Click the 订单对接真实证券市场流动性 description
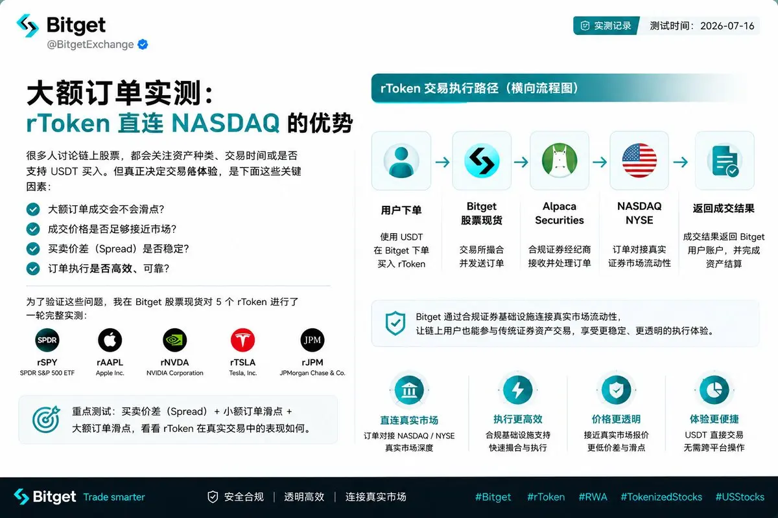This screenshot has width=778, height=518. point(639,256)
